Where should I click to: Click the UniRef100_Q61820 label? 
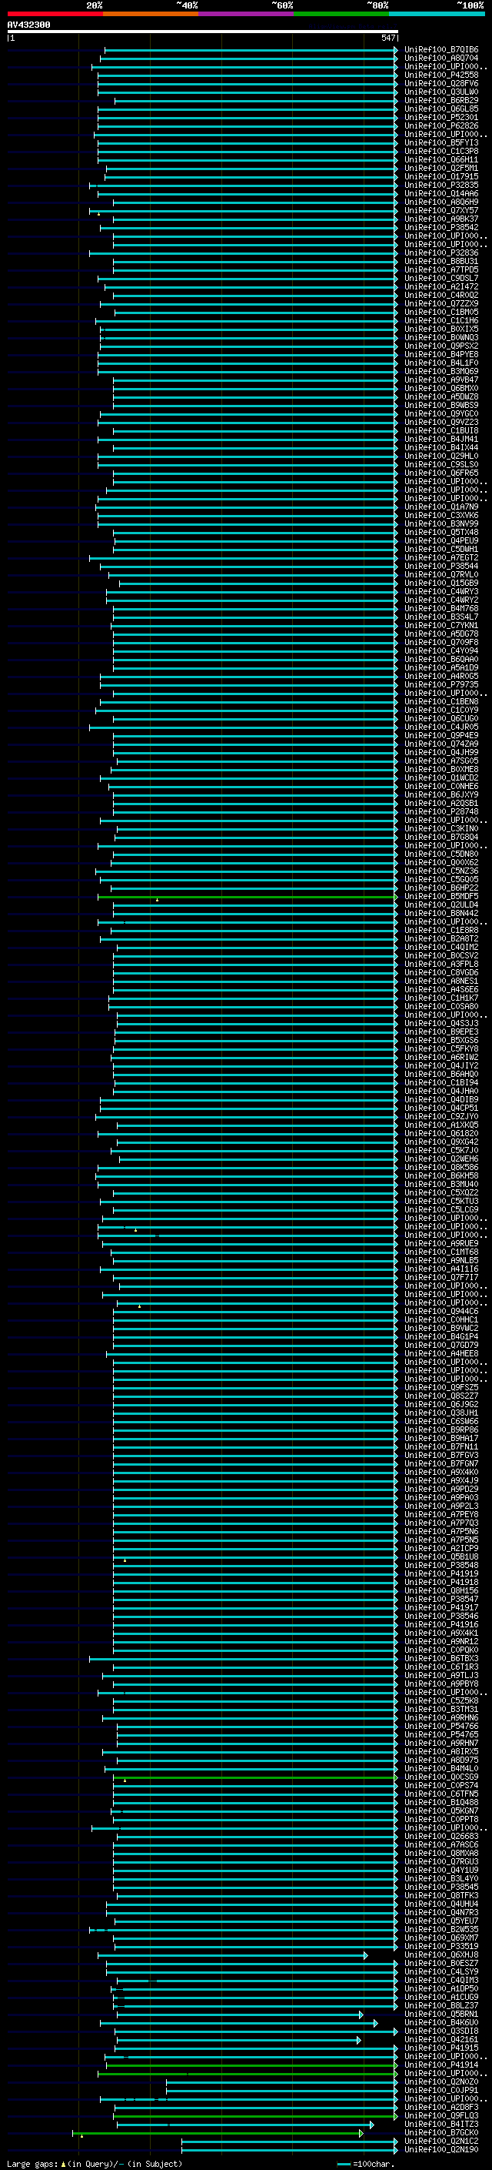(x=441, y=1133)
